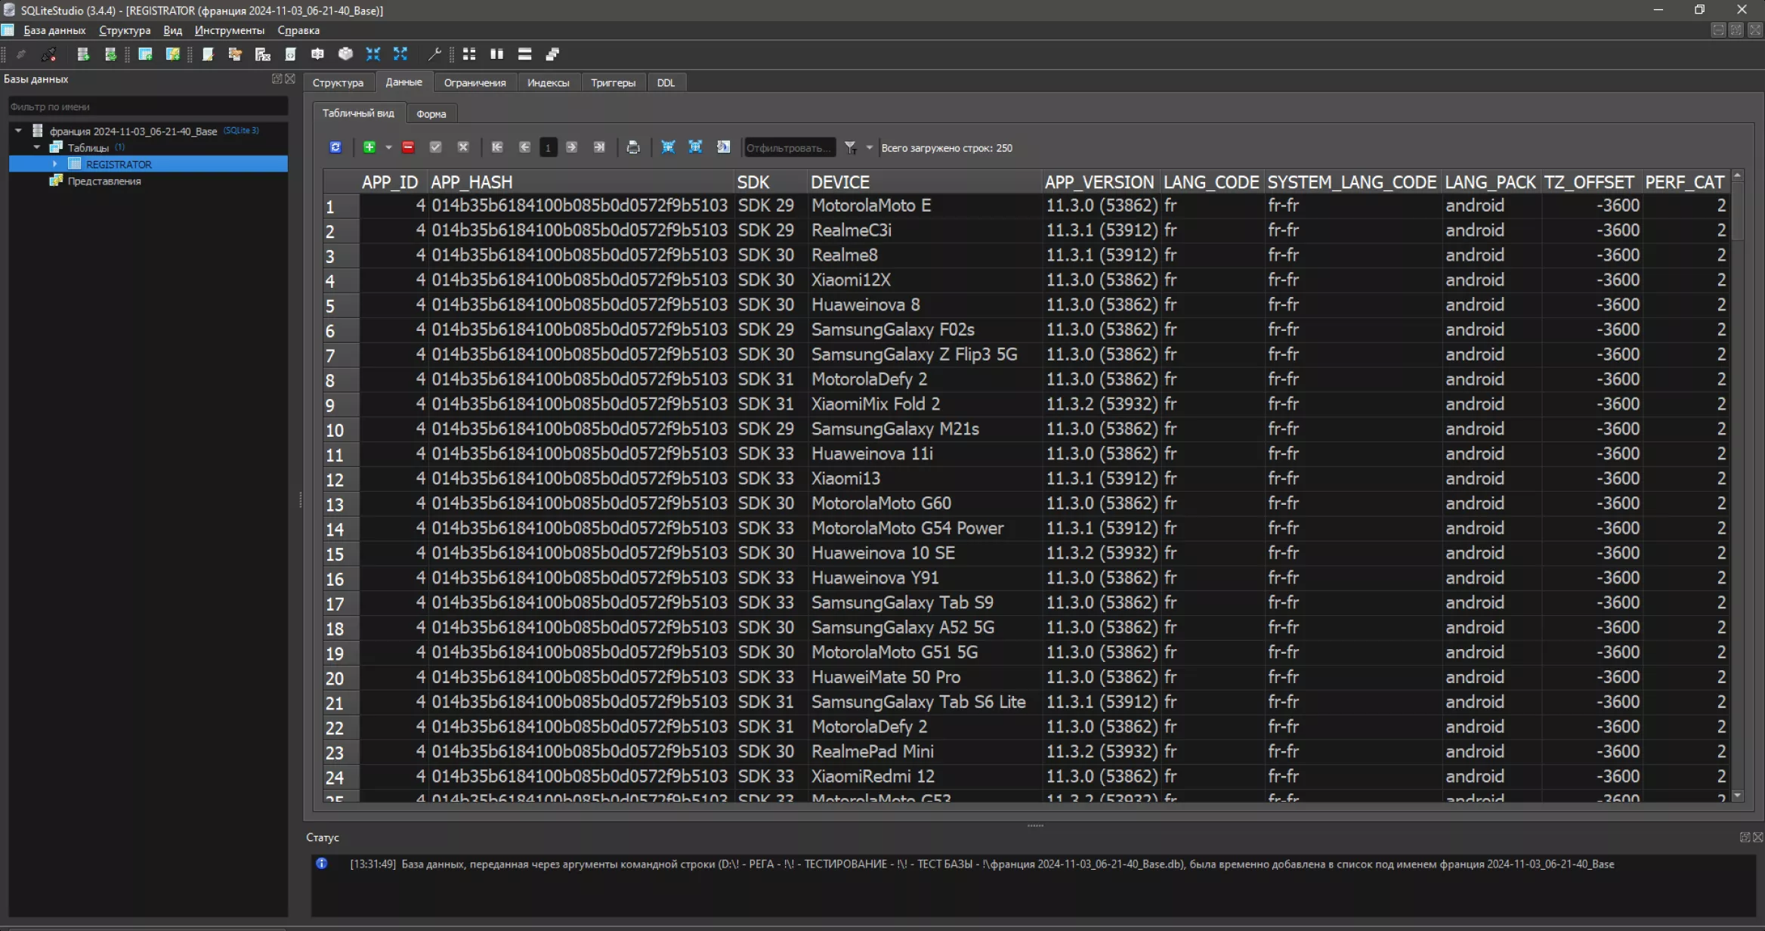Switch to the Форма view tab
1765x931 pixels.
click(x=431, y=114)
